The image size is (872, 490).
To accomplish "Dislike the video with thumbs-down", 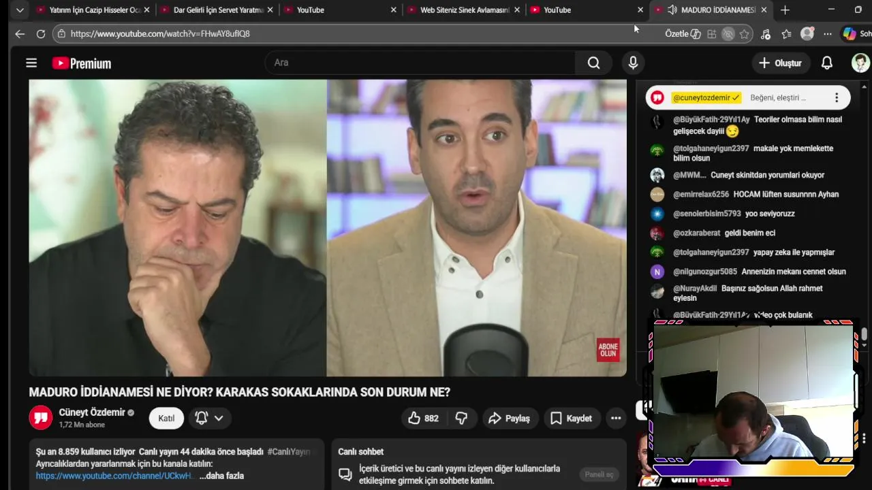I will (x=461, y=418).
